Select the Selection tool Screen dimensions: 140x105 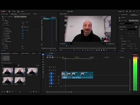43,55
